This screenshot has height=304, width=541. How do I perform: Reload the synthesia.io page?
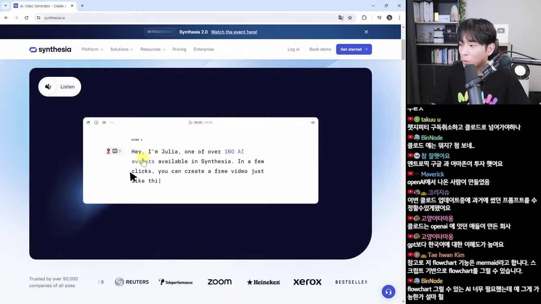tap(27, 18)
